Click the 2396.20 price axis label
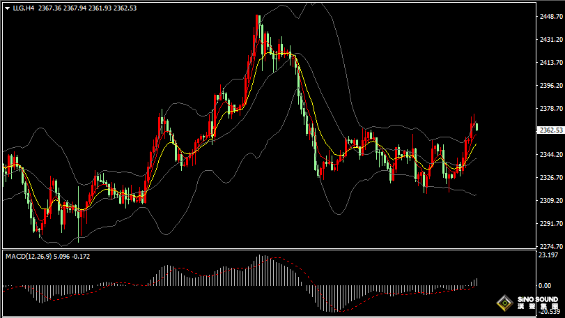 [551, 86]
